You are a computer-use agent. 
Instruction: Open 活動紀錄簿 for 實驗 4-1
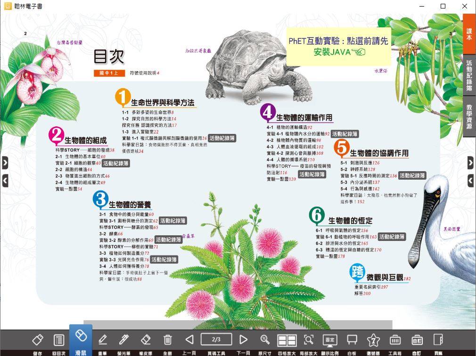point(345,134)
